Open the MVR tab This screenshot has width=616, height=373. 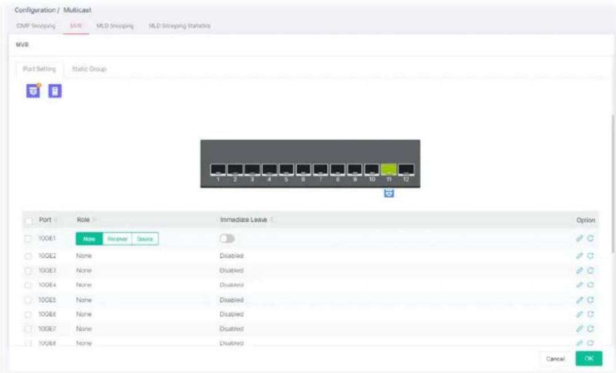coord(76,26)
